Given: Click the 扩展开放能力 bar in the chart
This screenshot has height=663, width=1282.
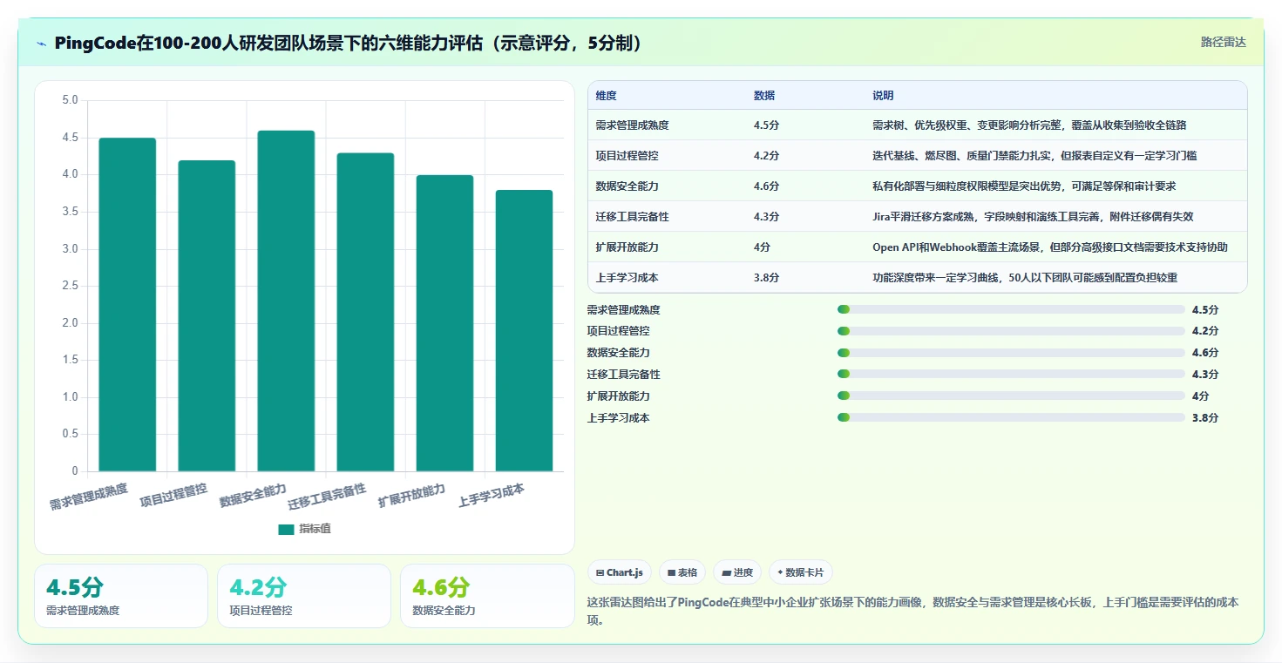Looking at the screenshot, I should tap(444, 323).
